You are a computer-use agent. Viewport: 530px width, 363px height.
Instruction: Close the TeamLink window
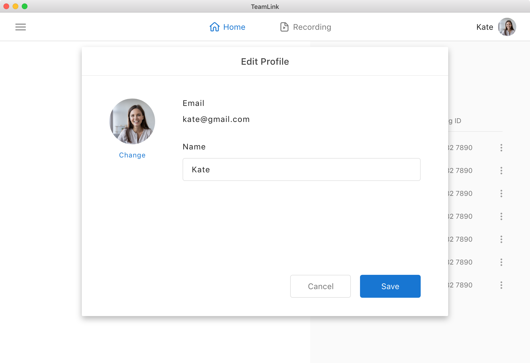tap(6, 6)
